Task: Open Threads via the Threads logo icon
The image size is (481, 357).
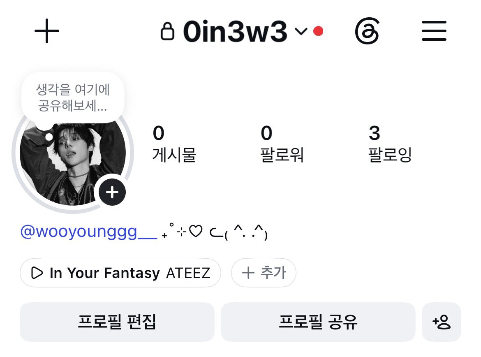Action: pyautogui.click(x=367, y=31)
